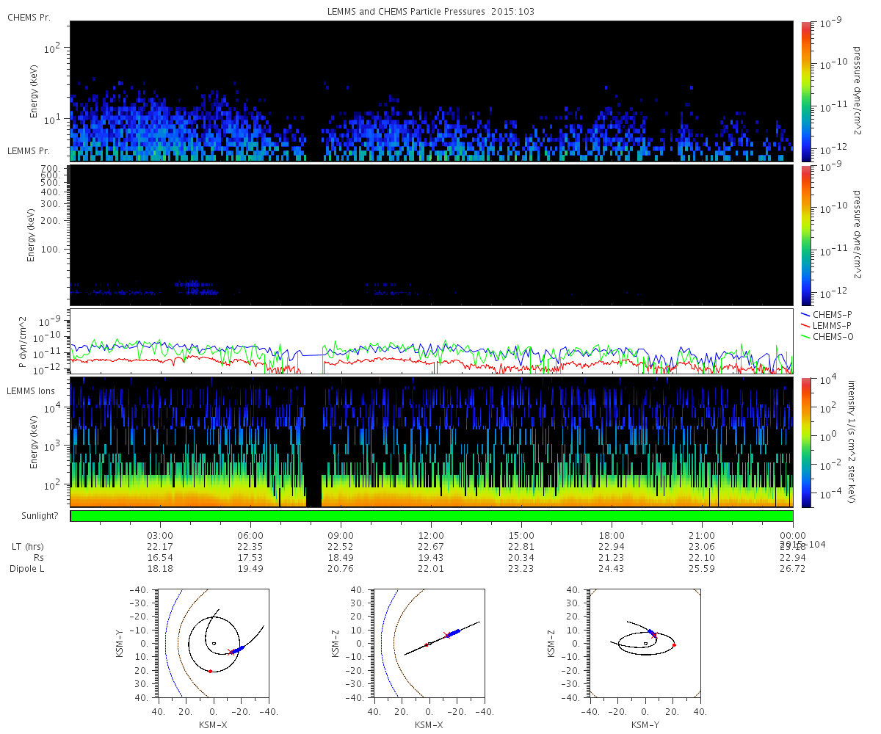Image resolution: width=881 pixels, height=734 pixels.
Task: Click the data gap in LEMMS Ions spectrogram
Action: [x=313, y=443]
